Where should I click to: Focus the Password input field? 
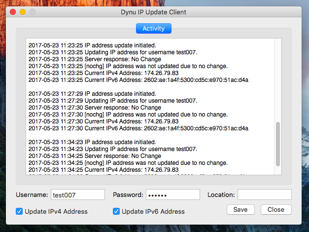pos(173,194)
